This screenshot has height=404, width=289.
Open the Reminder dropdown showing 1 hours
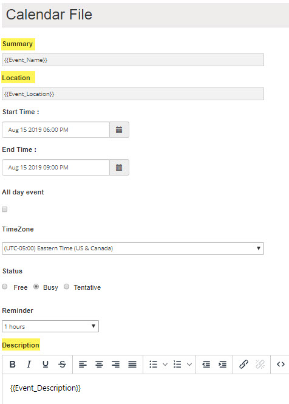coord(50,326)
